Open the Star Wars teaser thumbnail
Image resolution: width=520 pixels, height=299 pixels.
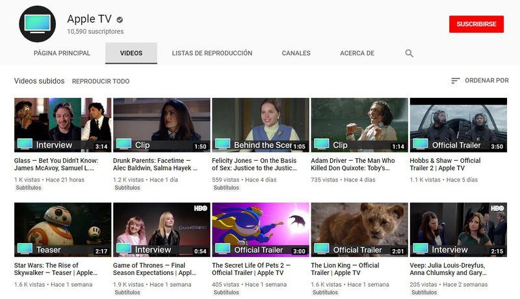tap(62, 230)
